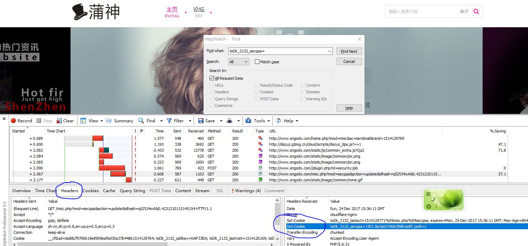Click the Find magnifier icon in toolbar
This screenshot has height=246, width=528.
(x=141, y=121)
